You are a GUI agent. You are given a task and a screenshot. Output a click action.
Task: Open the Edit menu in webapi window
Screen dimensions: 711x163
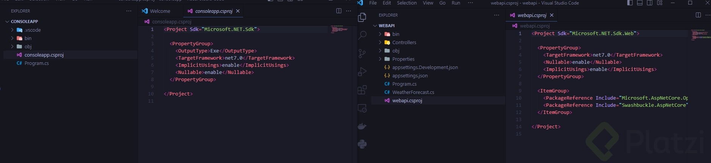point(387,3)
